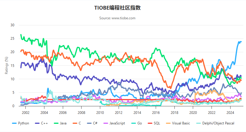Click the Python line's peak at right end
The width and height of the screenshot is (246, 132).
[240, 42]
